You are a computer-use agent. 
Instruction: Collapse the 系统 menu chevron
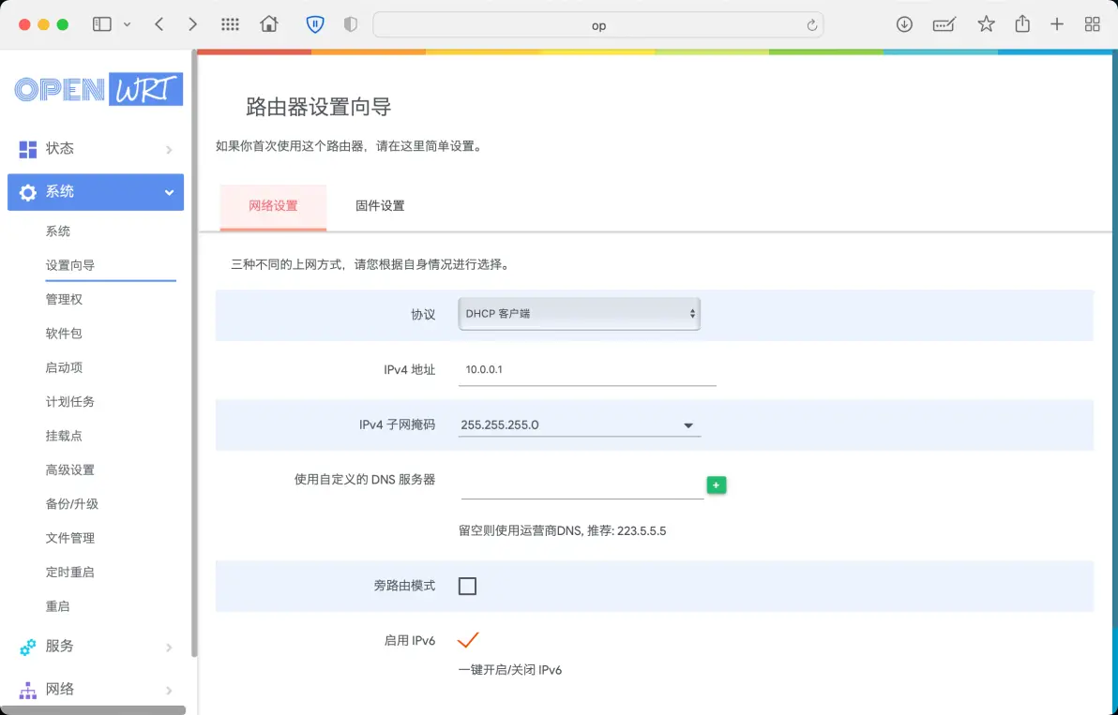click(x=169, y=192)
